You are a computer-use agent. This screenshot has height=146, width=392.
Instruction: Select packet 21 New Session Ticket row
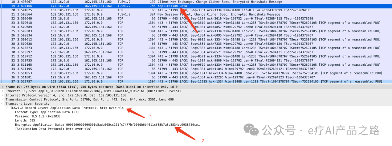point(145,14)
